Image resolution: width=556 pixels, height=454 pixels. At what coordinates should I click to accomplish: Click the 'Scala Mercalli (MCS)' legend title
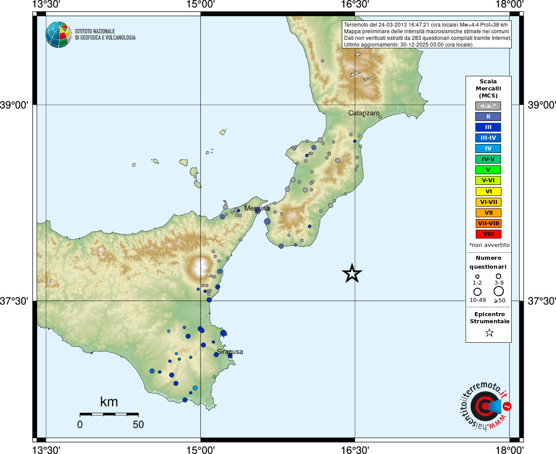pyautogui.click(x=488, y=89)
